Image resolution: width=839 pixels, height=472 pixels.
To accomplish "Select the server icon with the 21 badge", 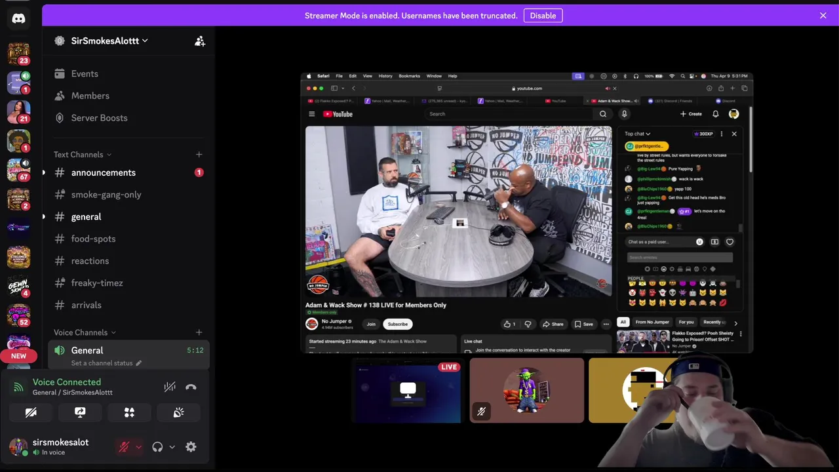I will [18, 111].
